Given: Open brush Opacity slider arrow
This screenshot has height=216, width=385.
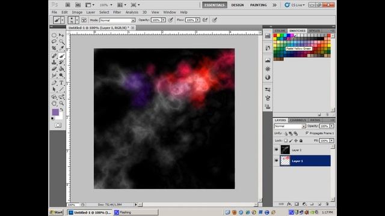Looking at the screenshot, I should pos(163,20).
